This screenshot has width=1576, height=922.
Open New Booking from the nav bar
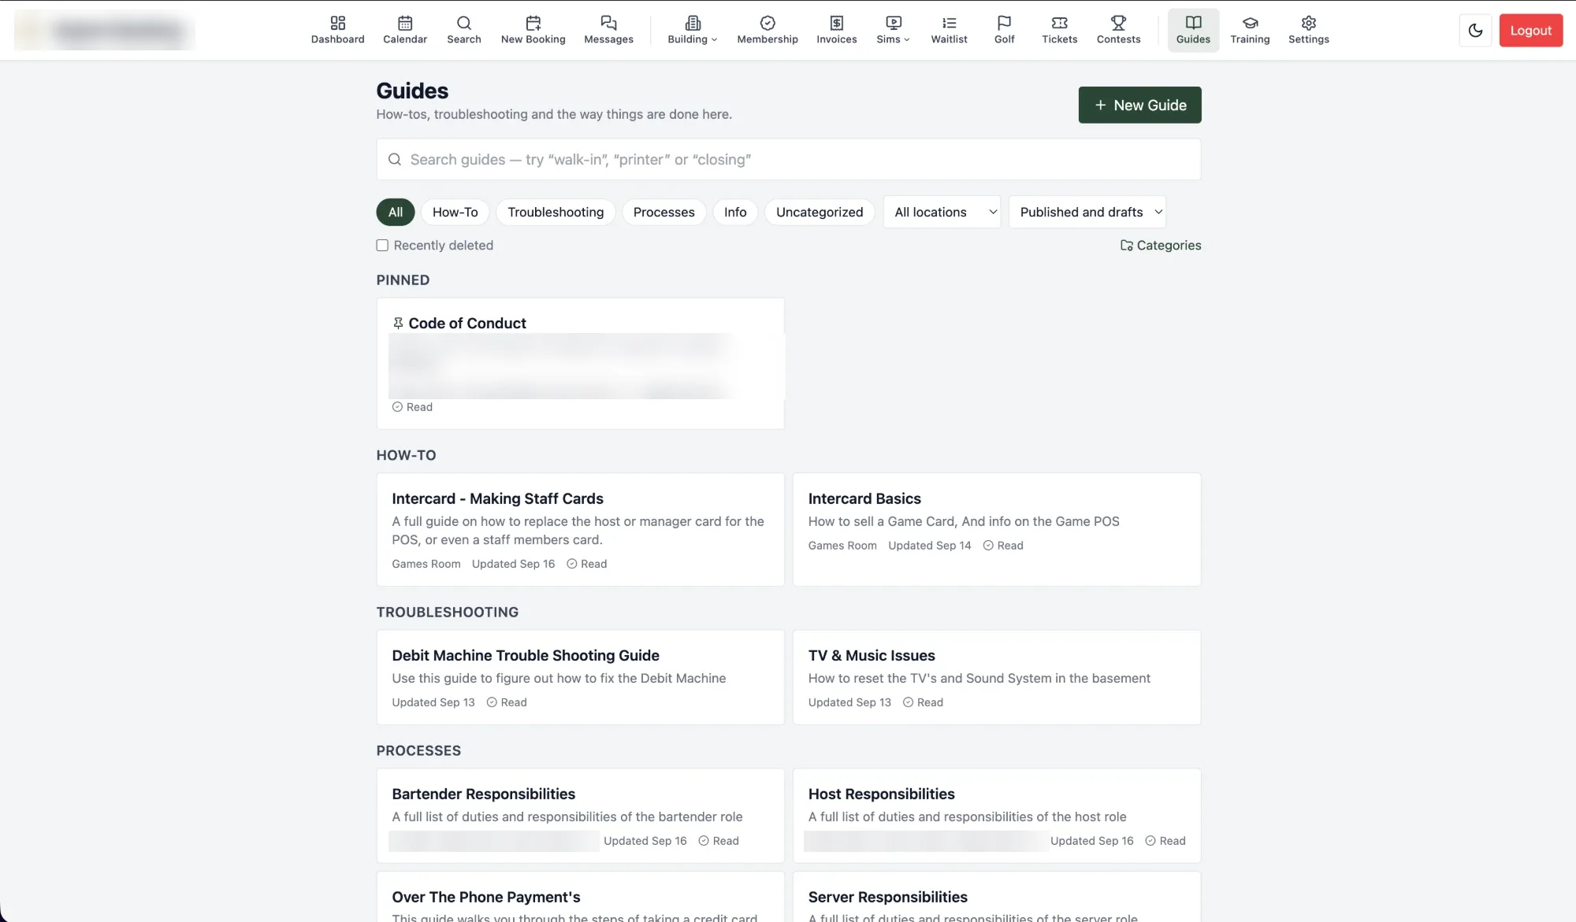[533, 30]
